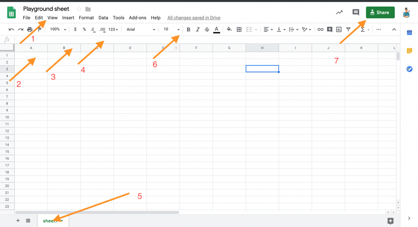Open the Data menu
Viewport: 418px width, 227px height.
[103, 18]
